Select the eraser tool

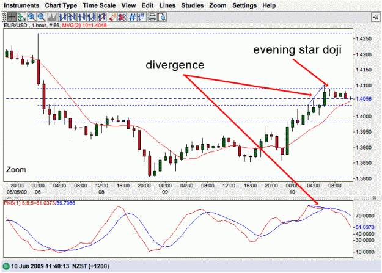point(112,17)
